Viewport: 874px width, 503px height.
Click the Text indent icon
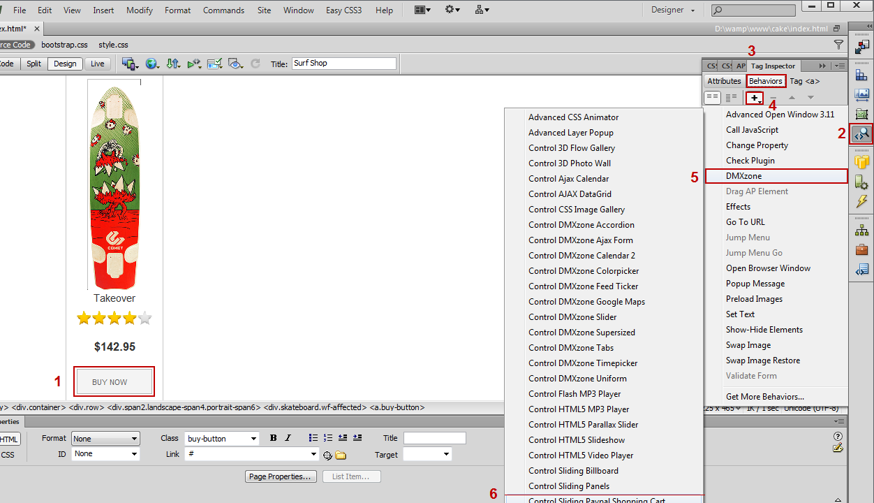tap(357, 438)
